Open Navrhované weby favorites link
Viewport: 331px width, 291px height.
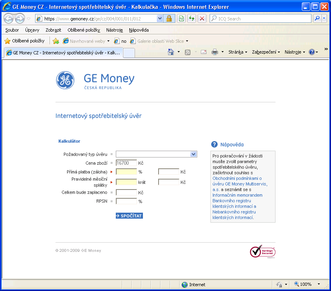(x=87, y=41)
